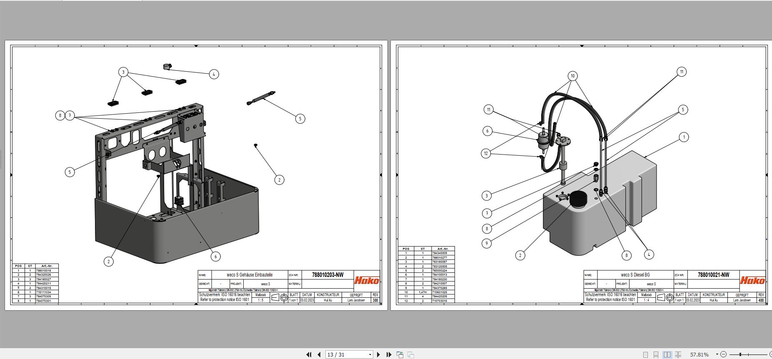Switch to continuous facing view
This screenshot has height=359, width=772.
tap(678, 354)
